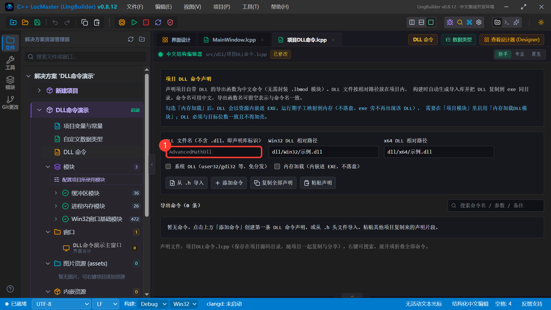Click 查看设计器 (Designer) button
551x310 pixels.
point(512,40)
